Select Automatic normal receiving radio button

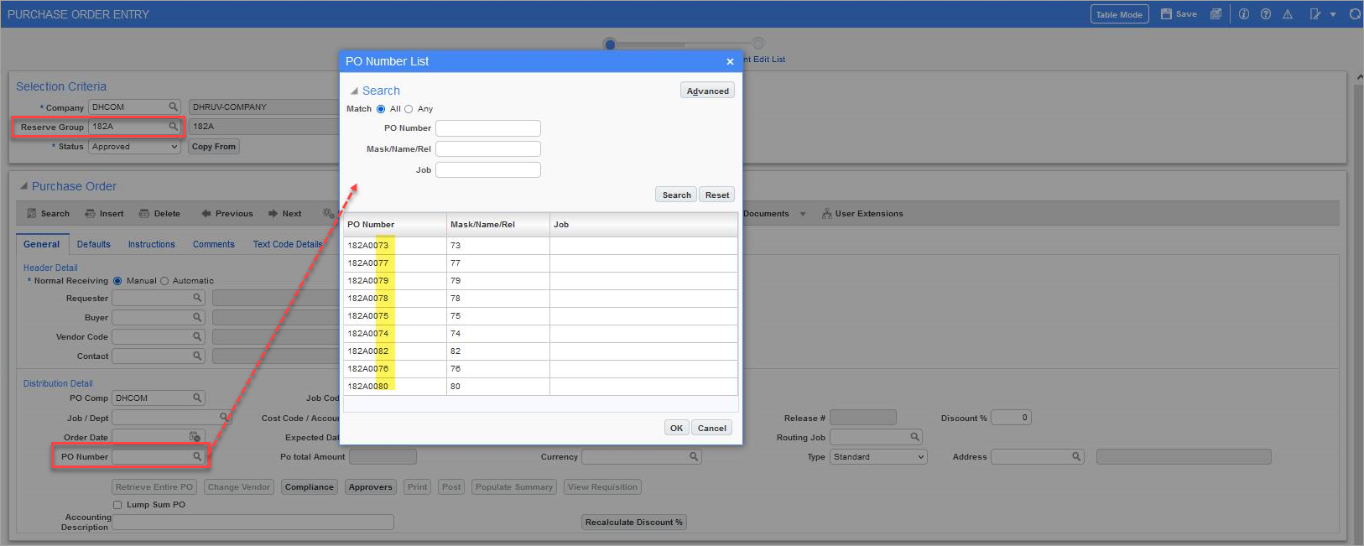click(164, 281)
